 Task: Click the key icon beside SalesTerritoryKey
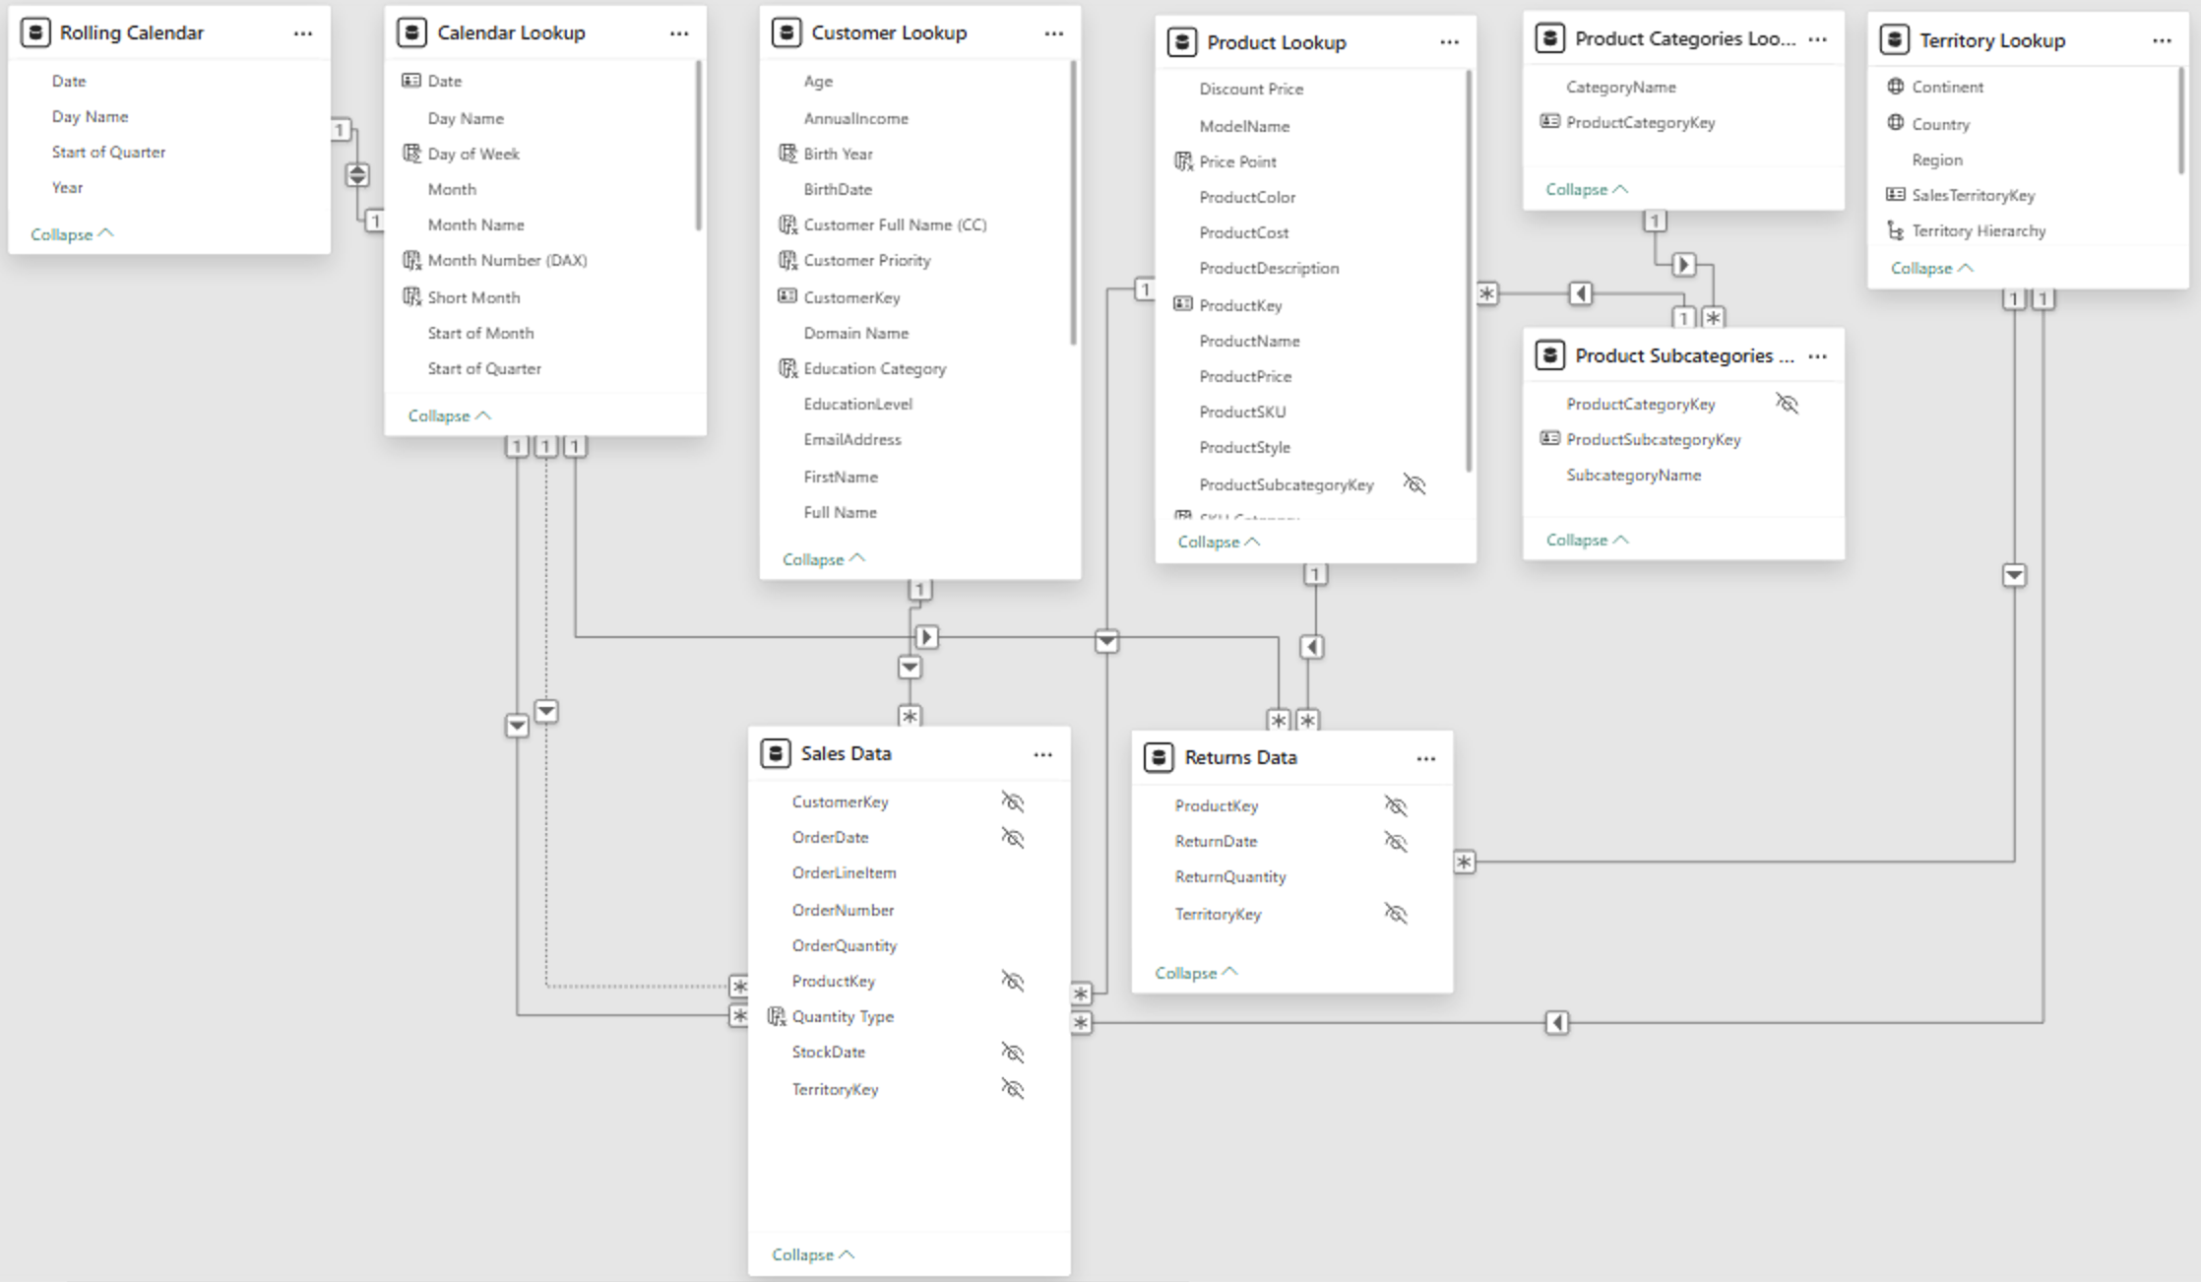(1896, 195)
